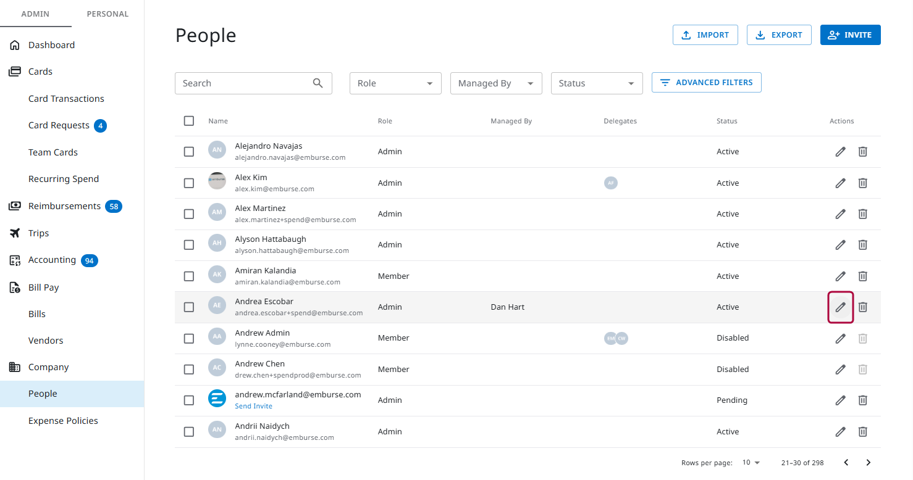This screenshot has width=913, height=480.
Task: Edit Andrea Escobar with the pencil icon
Action: [840, 307]
